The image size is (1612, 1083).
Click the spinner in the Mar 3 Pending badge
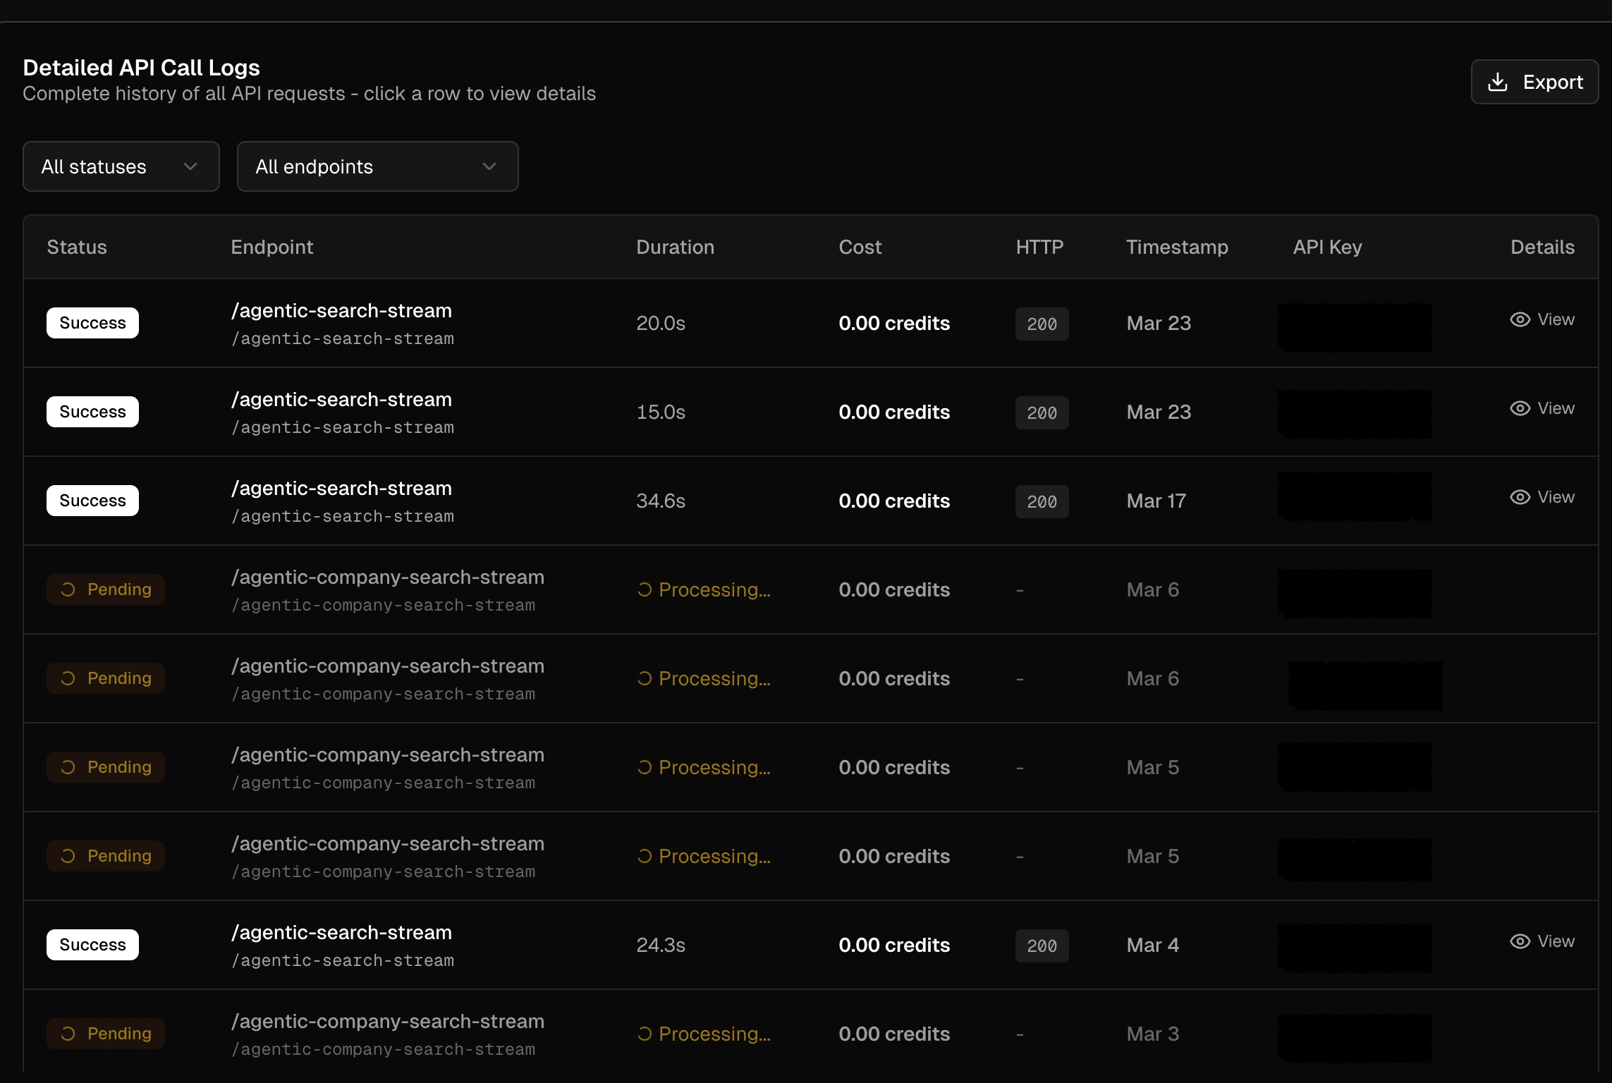pos(68,1033)
